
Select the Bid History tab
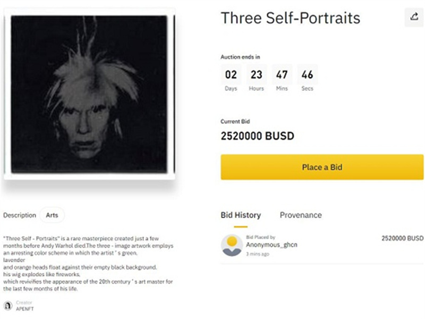(241, 215)
